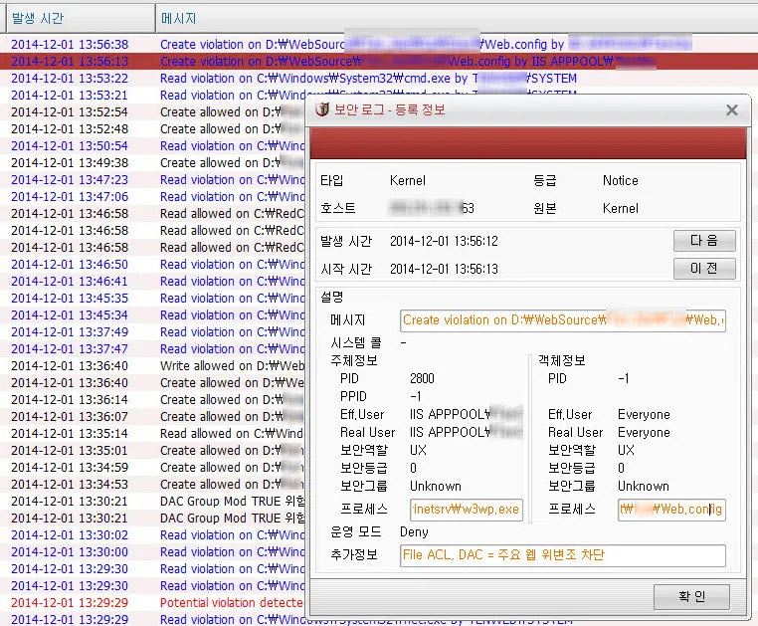
Task: Sort by the 메시지 column header
Action: (179, 18)
